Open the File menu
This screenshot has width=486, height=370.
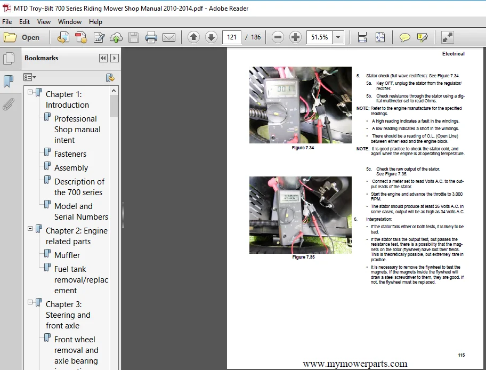[x=7, y=22]
